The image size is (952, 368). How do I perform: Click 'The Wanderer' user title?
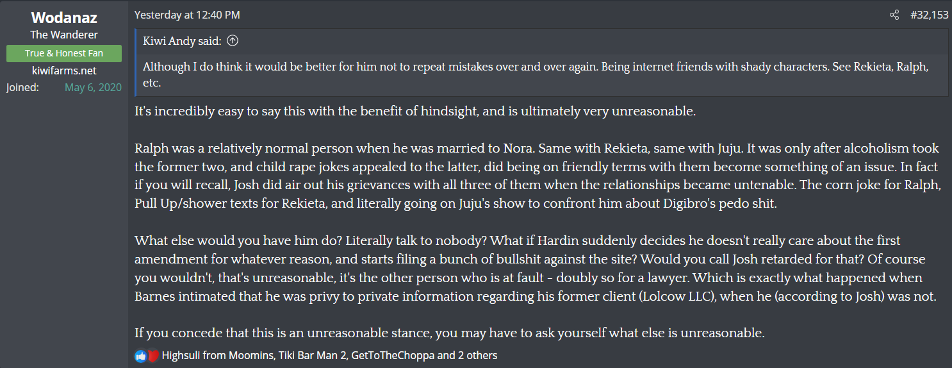(64, 35)
